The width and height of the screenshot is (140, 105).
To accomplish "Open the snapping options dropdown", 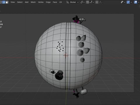I will click(92, 2).
